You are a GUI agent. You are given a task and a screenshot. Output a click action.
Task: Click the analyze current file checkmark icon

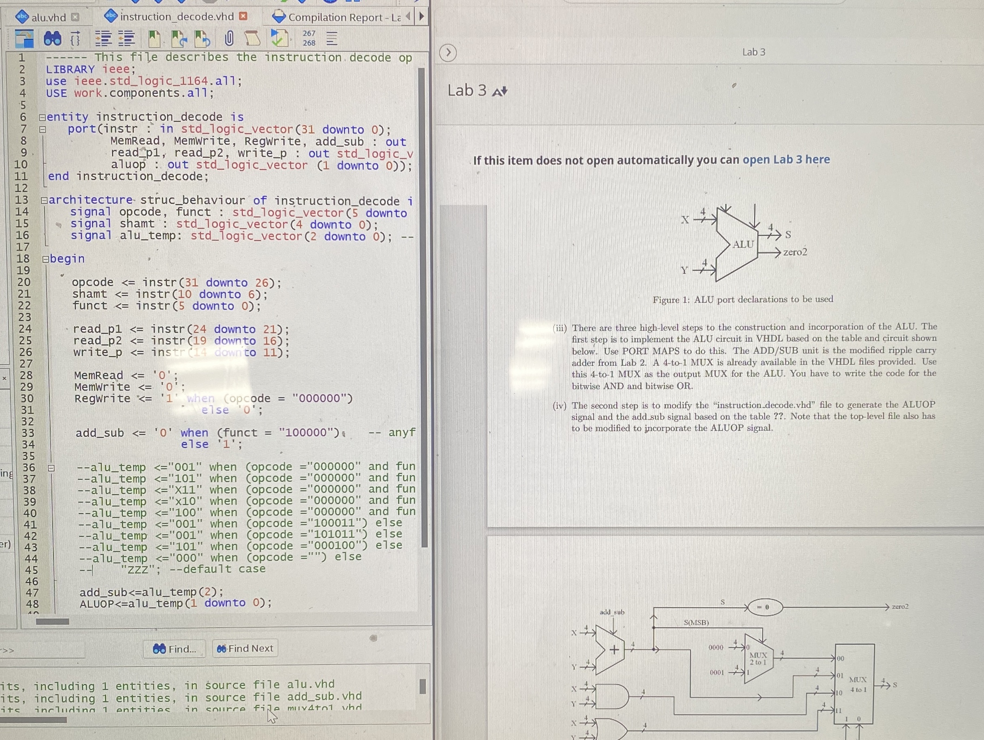tap(279, 39)
